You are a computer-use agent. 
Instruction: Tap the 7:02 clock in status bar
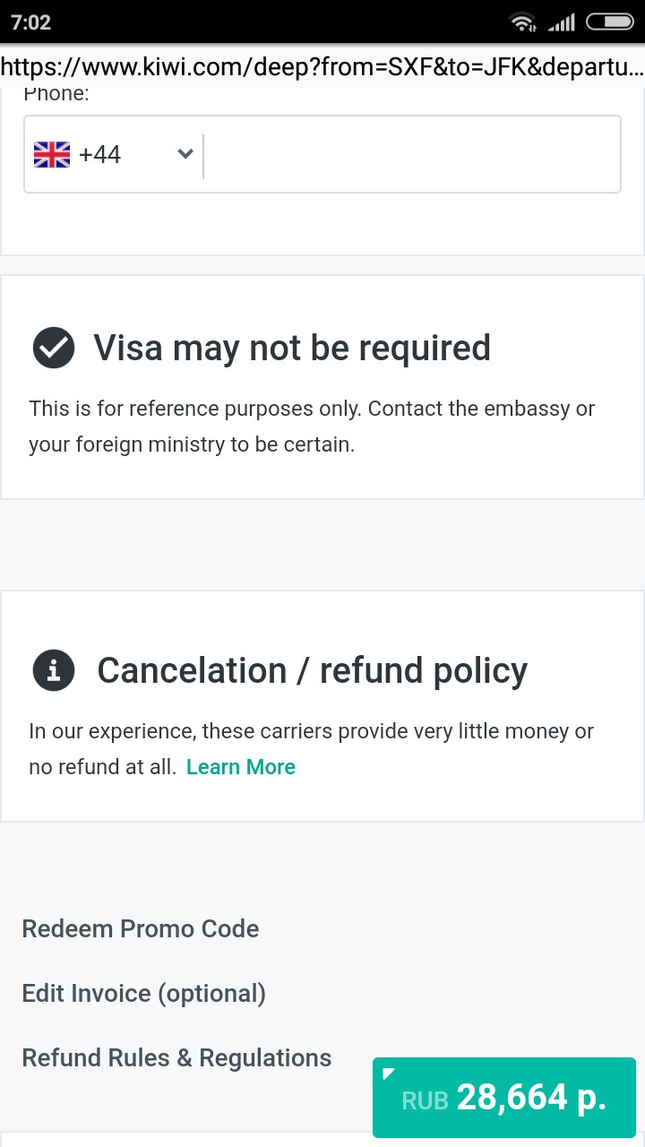coord(31,22)
